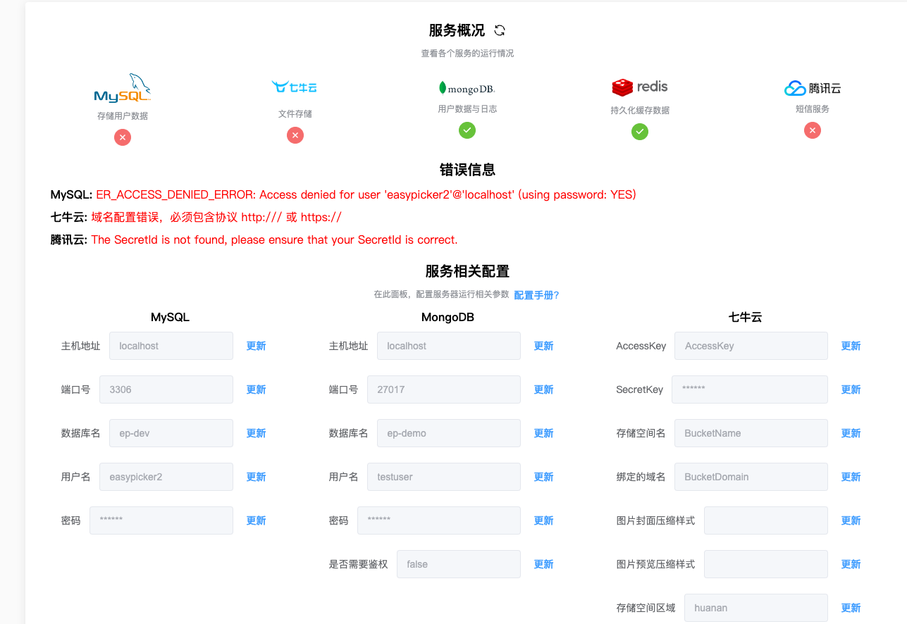Update the 图片封面压缩样式 setting
This screenshot has width=907, height=624.
click(851, 520)
